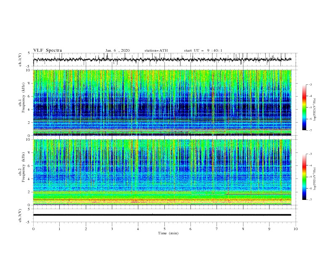
Task: Click the "7" time axis tick label
Action: 217,229
